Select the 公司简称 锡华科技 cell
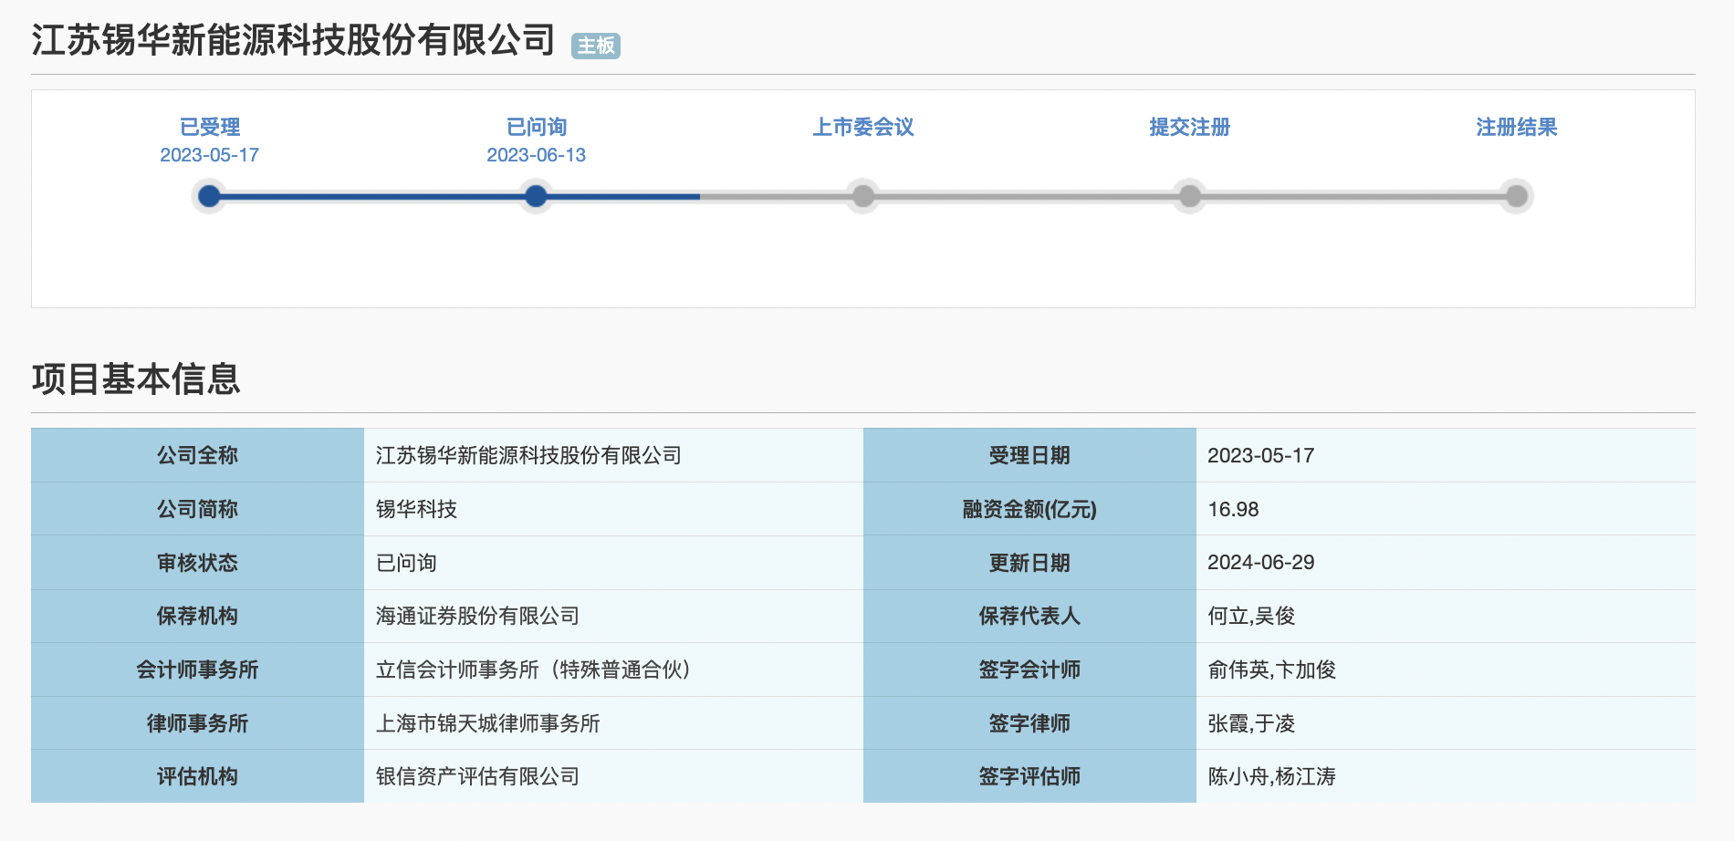This screenshot has height=841, width=1734. point(416,509)
